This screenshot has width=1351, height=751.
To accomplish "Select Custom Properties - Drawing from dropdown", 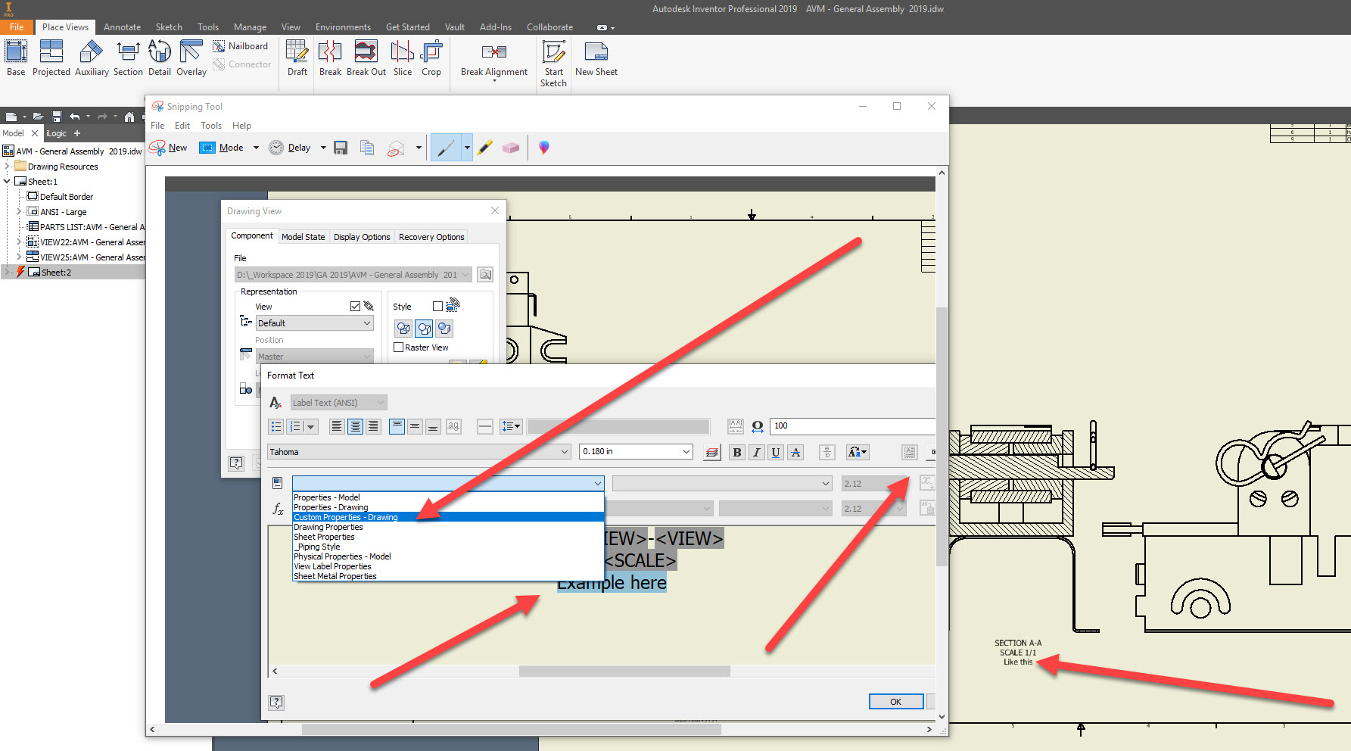I will pos(347,516).
